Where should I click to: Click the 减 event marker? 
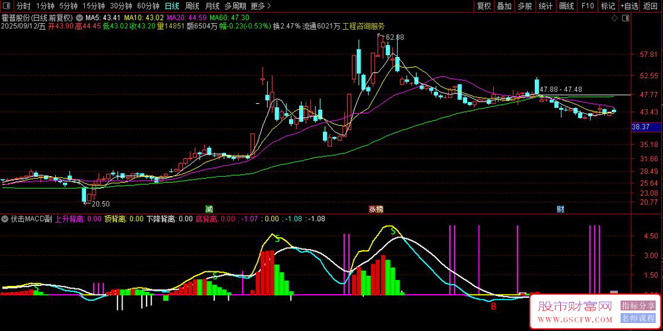[208, 209]
